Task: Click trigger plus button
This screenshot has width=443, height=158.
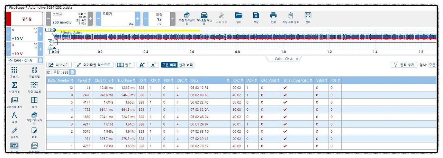Action: tap(138, 19)
